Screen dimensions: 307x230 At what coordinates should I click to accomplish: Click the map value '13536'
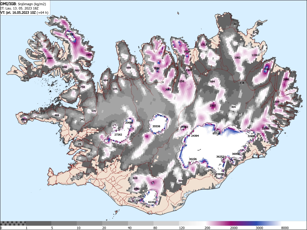point(265,128)
